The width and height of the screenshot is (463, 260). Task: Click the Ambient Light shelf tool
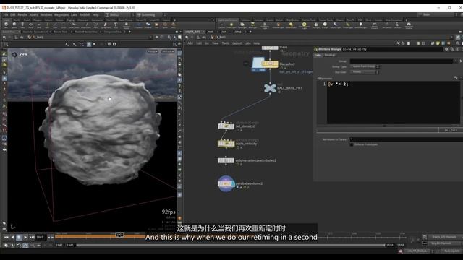click(360, 25)
